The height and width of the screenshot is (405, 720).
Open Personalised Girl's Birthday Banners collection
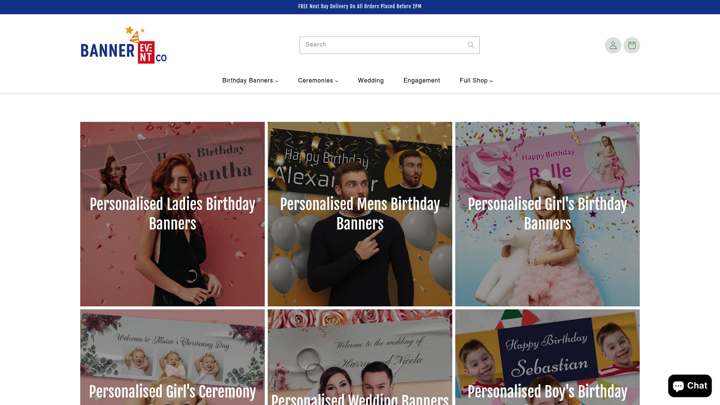point(547,214)
